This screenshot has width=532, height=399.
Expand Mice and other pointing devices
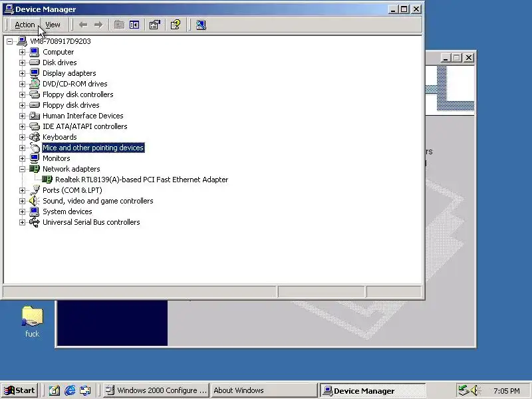point(22,148)
